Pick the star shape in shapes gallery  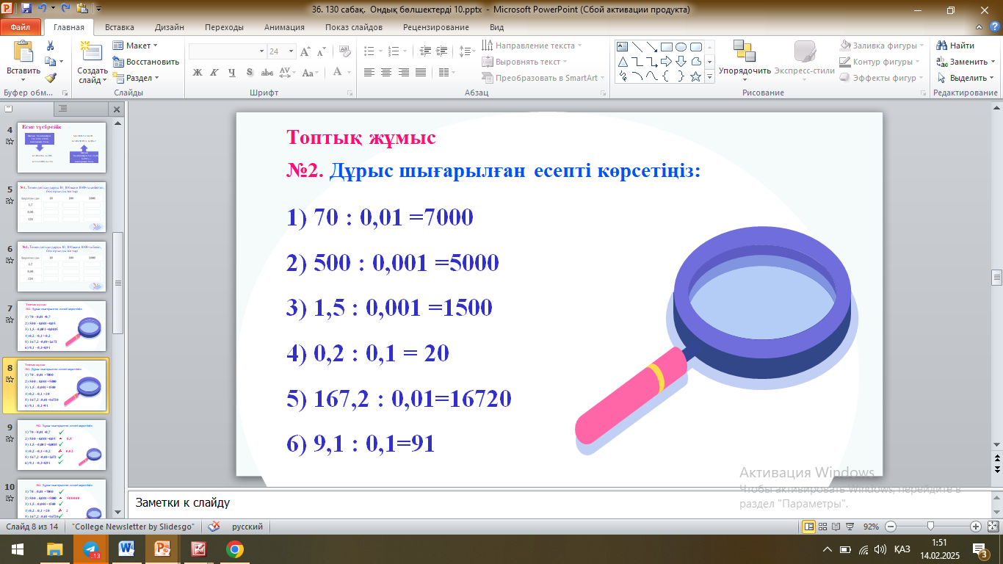tap(695, 76)
